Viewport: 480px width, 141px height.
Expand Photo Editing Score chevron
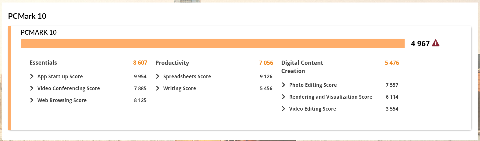pyautogui.click(x=284, y=85)
